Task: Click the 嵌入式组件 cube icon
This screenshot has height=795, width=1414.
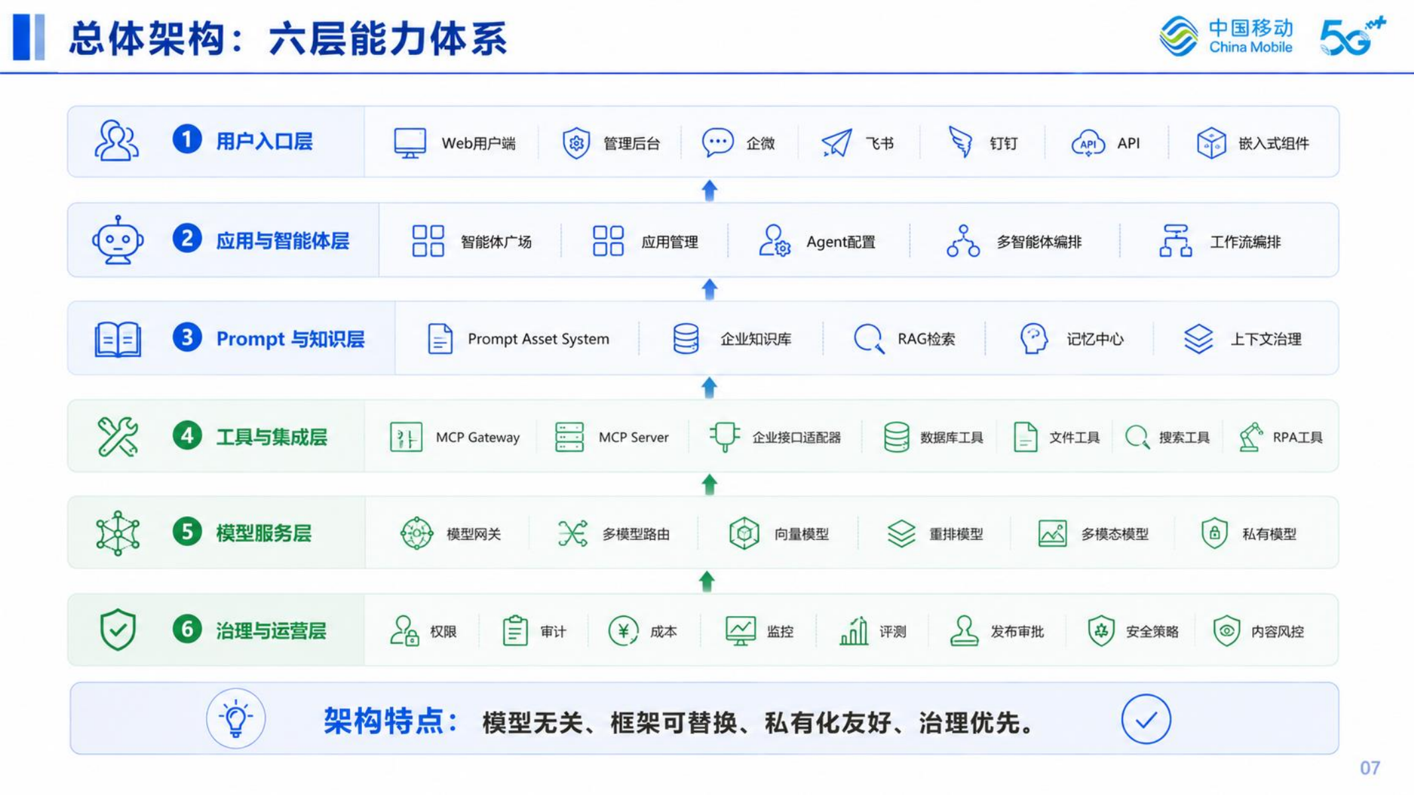Action: tap(1211, 142)
